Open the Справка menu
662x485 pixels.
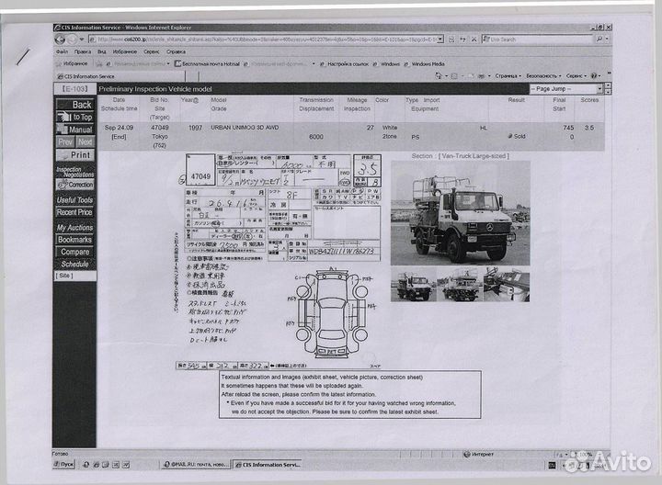coord(176,51)
